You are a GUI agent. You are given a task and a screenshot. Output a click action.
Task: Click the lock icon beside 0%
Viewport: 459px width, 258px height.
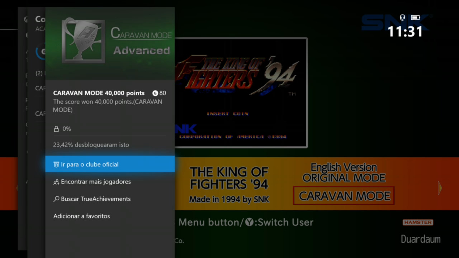[56, 129]
